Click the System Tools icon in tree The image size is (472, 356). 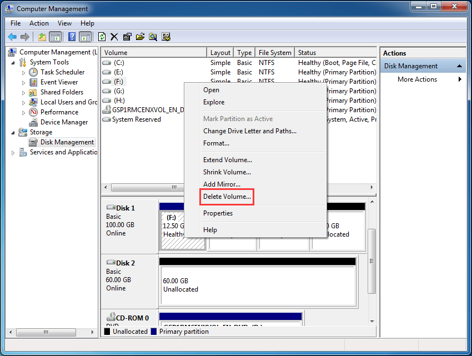23,62
